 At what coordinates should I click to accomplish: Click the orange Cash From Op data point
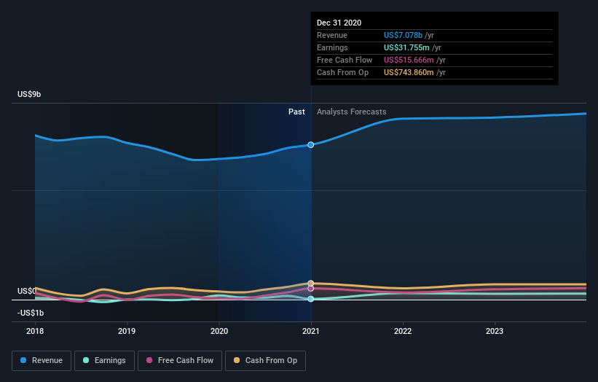[311, 283]
